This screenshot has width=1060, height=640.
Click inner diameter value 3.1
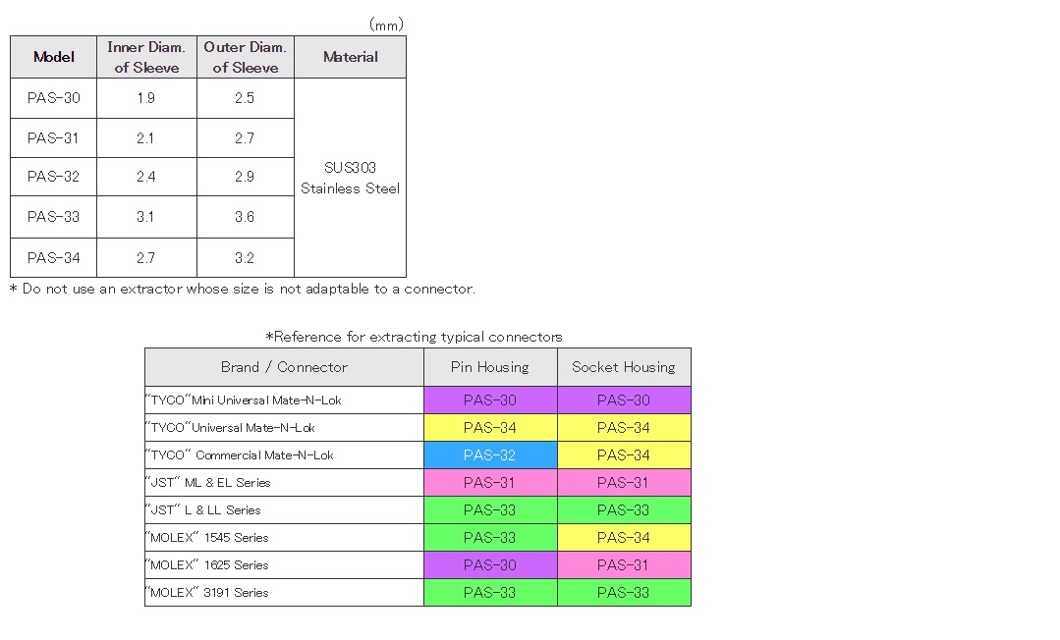point(146,217)
